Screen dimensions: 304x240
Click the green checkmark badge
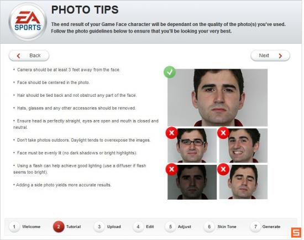click(x=170, y=72)
